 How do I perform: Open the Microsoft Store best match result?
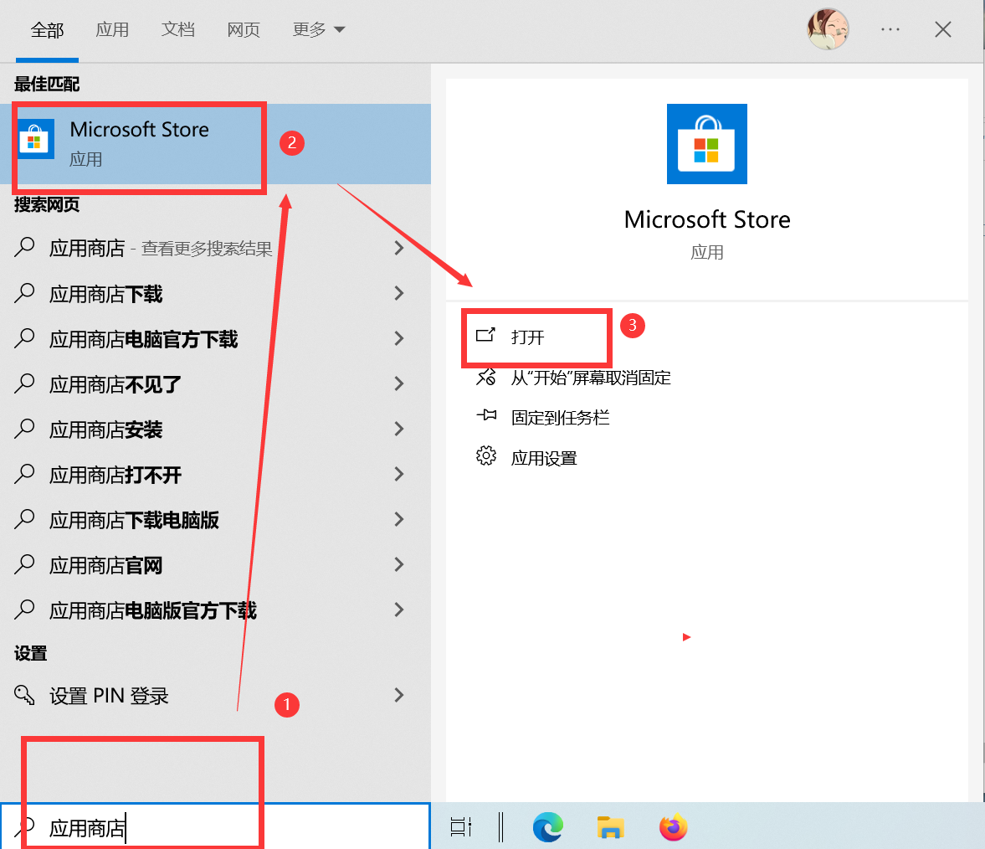click(215, 144)
